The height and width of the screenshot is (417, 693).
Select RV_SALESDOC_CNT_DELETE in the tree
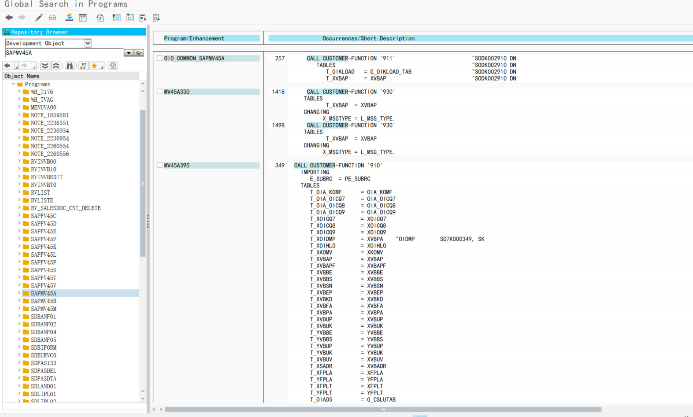coord(65,208)
